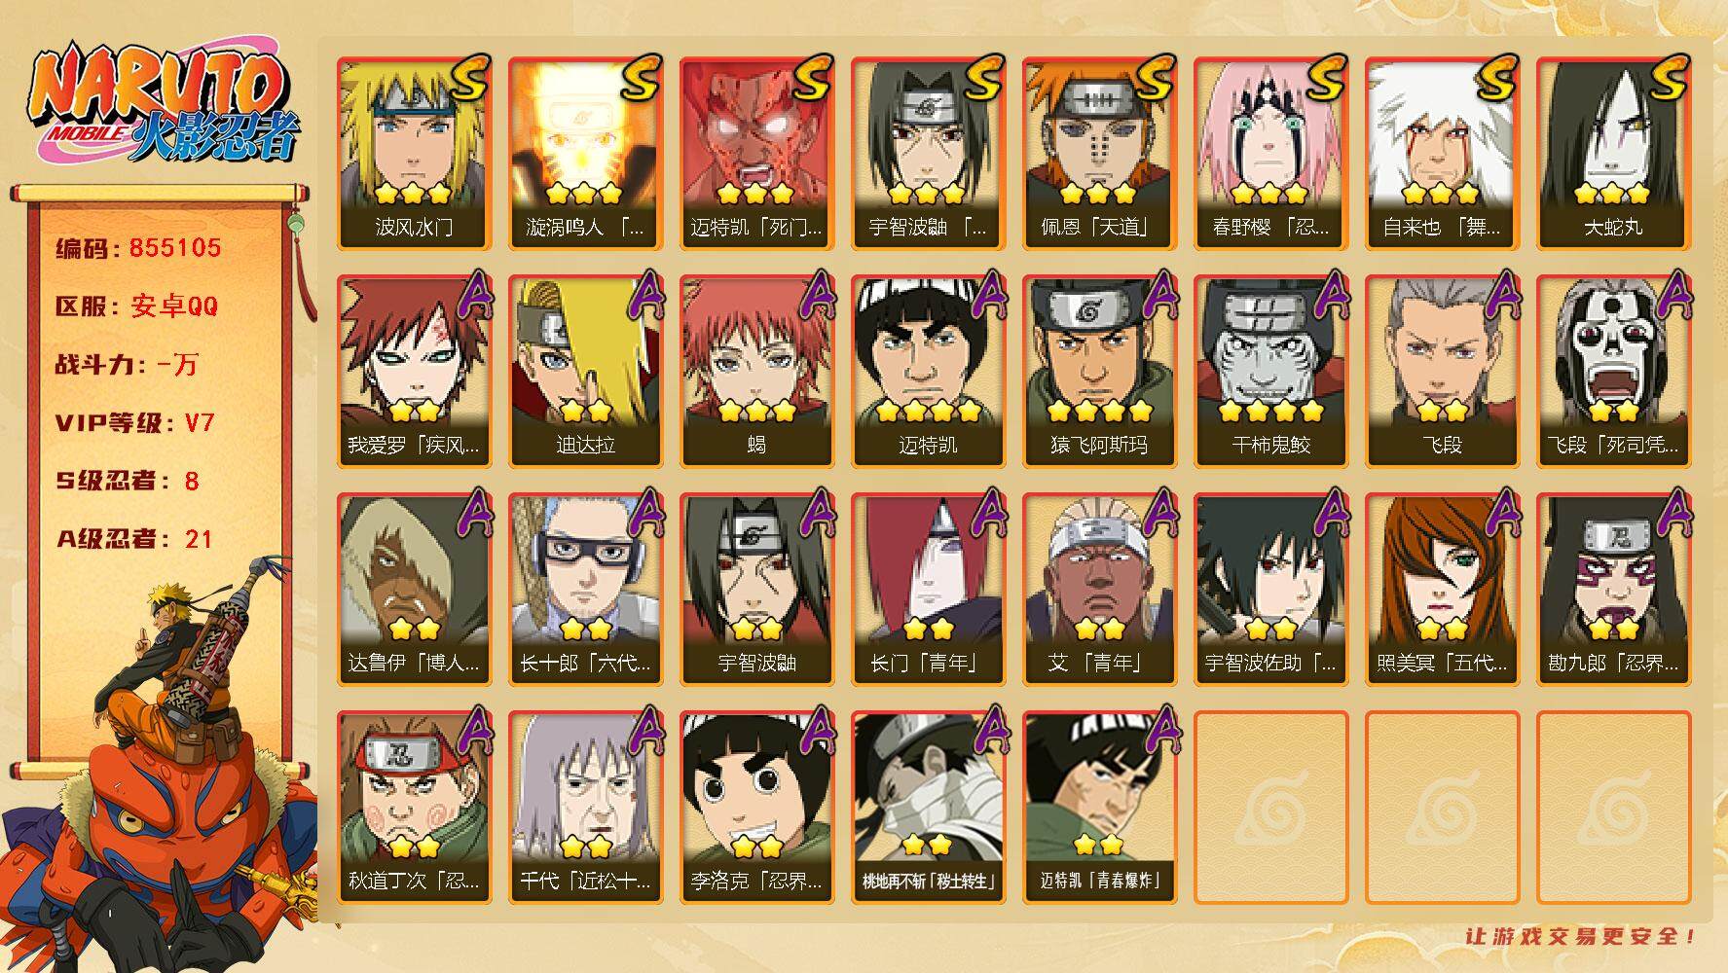Click the VIP等级: V7 label

[x=134, y=423]
